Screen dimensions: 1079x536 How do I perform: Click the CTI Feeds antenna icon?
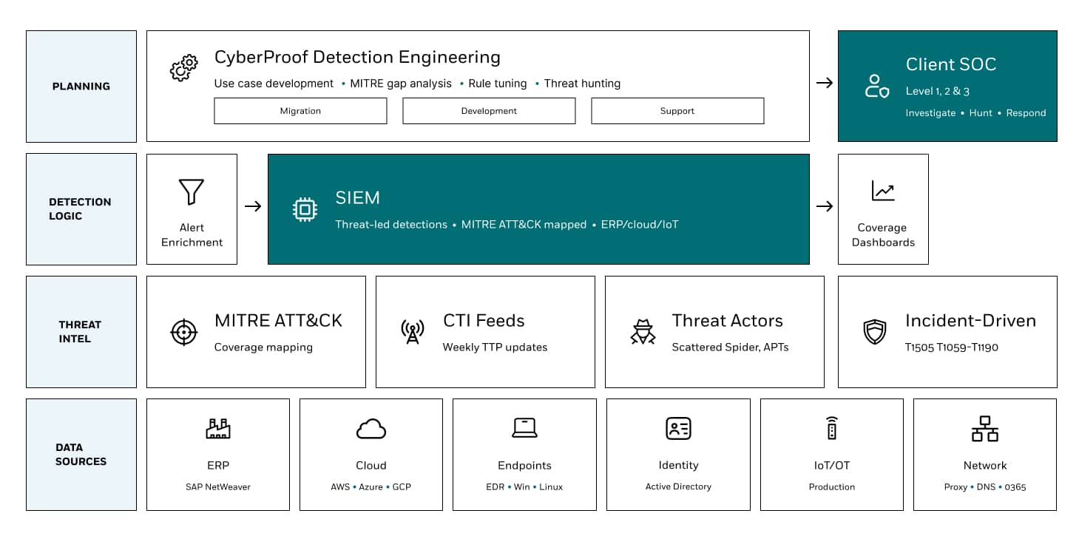412,332
